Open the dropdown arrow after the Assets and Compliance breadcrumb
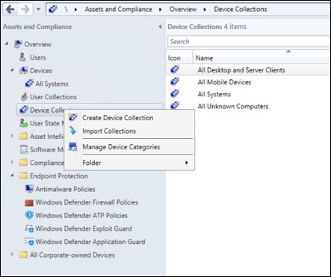Image resolution: width=331 pixels, height=277 pixels. tap(161, 10)
